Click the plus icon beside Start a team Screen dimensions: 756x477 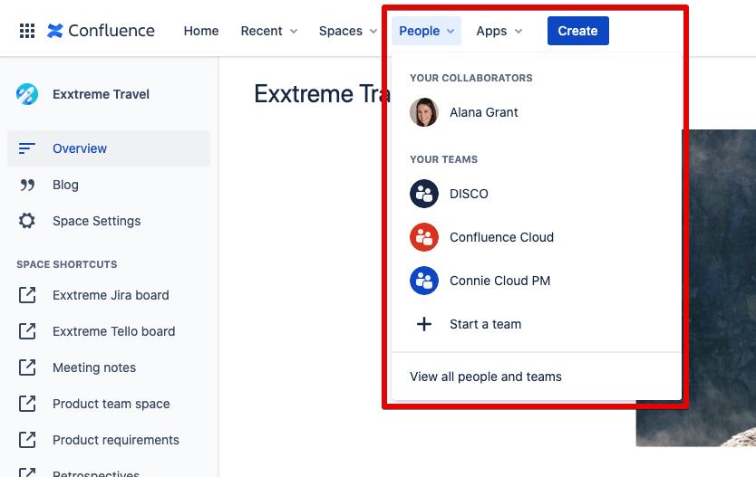pyautogui.click(x=424, y=324)
